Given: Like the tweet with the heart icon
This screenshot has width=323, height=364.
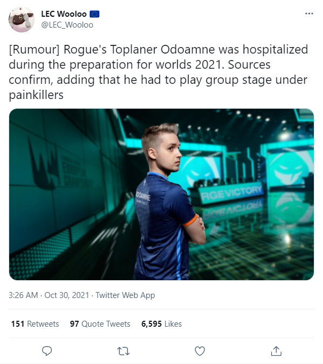Looking at the screenshot, I should click(200, 351).
